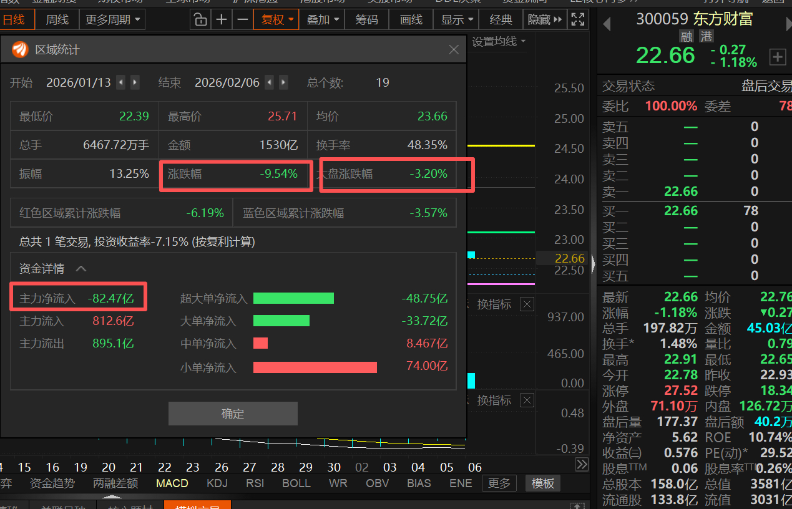Click 融 margin trading badge
This screenshot has width=792, height=509.
point(687,37)
